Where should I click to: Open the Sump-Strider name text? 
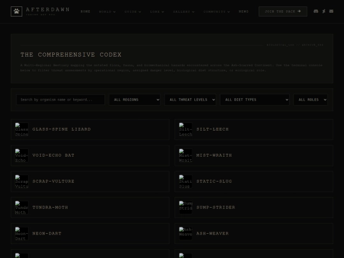(216, 208)
